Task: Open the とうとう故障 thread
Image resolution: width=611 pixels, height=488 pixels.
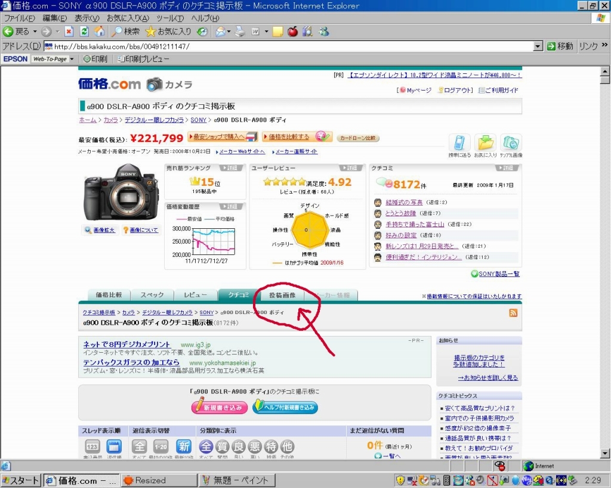Action: (x=400, y=213)
